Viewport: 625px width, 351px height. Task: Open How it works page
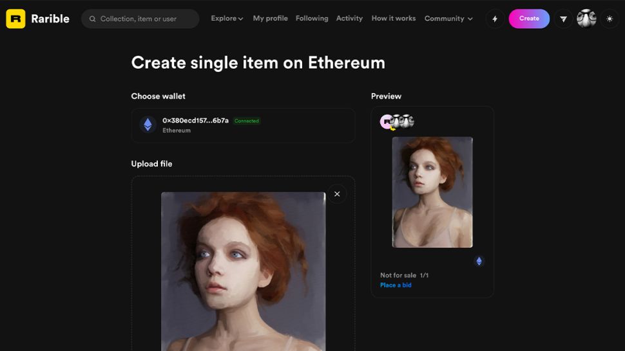pos(394,18)
